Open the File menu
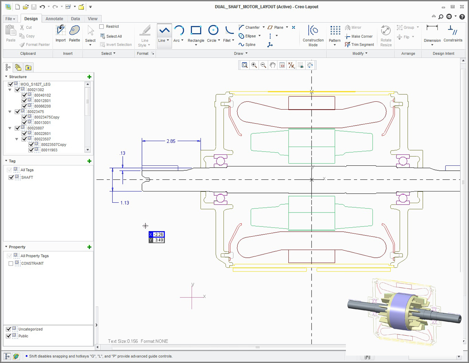Screen dimensions: 469x363 9,18
